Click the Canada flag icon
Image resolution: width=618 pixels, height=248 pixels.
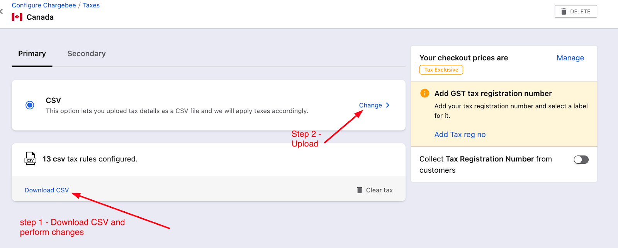[17, 17]
